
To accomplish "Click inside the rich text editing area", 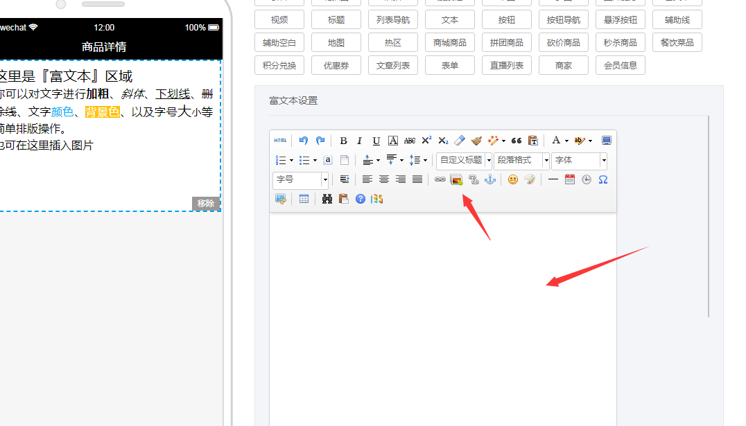I will (x=442, y=312).
